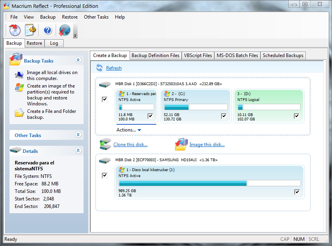Open the toolbar overflow options arrow
The image size is (332, 246).
75,36
